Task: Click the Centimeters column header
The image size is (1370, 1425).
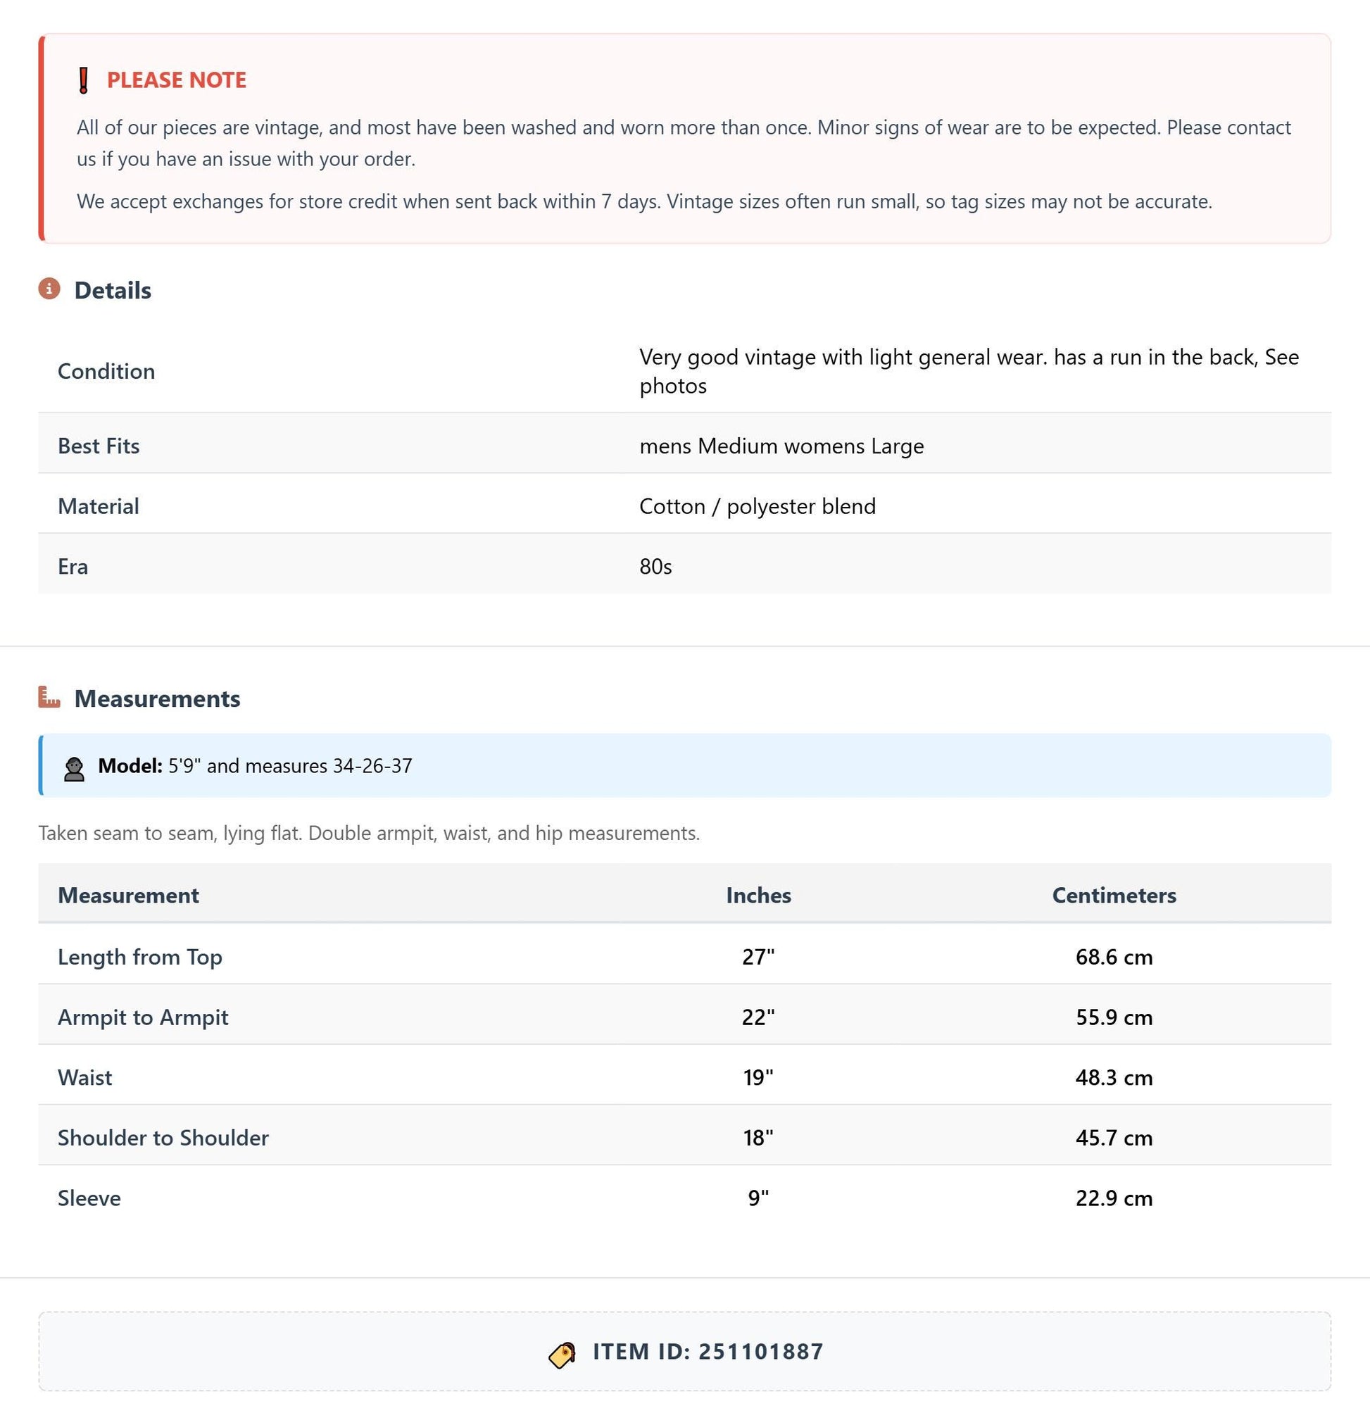Action: (1114, 895)
